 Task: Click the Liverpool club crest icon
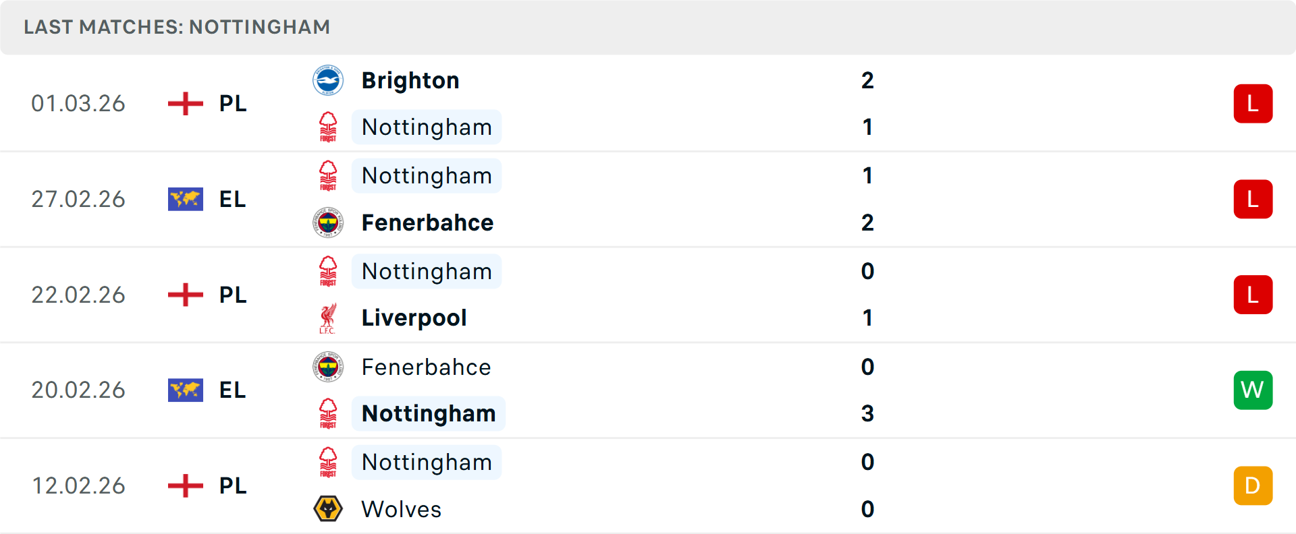328,318
